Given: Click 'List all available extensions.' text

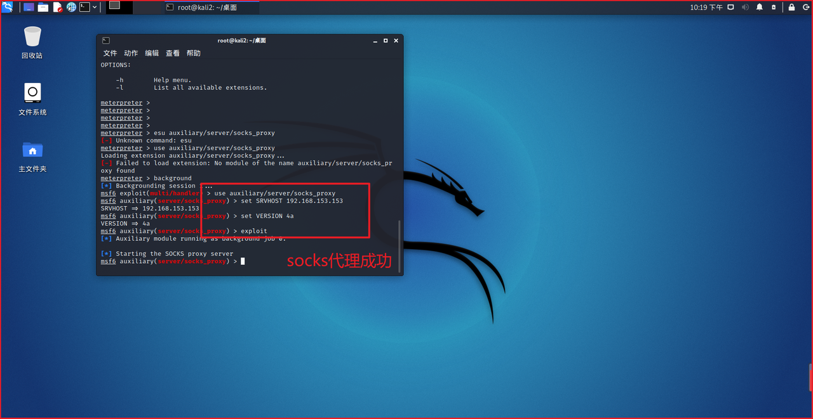Looking at the screenshot, I should 210,87.
